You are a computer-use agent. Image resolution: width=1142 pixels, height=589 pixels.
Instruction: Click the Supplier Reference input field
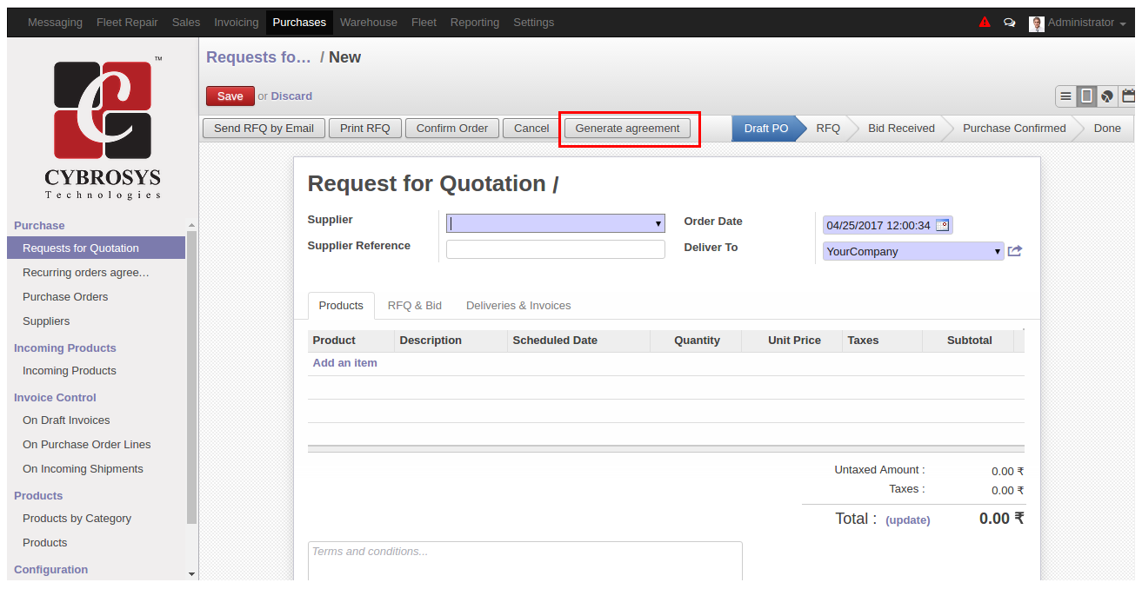(555, 249)
